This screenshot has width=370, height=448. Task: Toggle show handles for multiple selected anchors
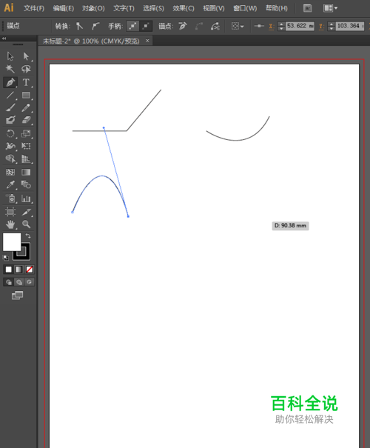point(132,26)
